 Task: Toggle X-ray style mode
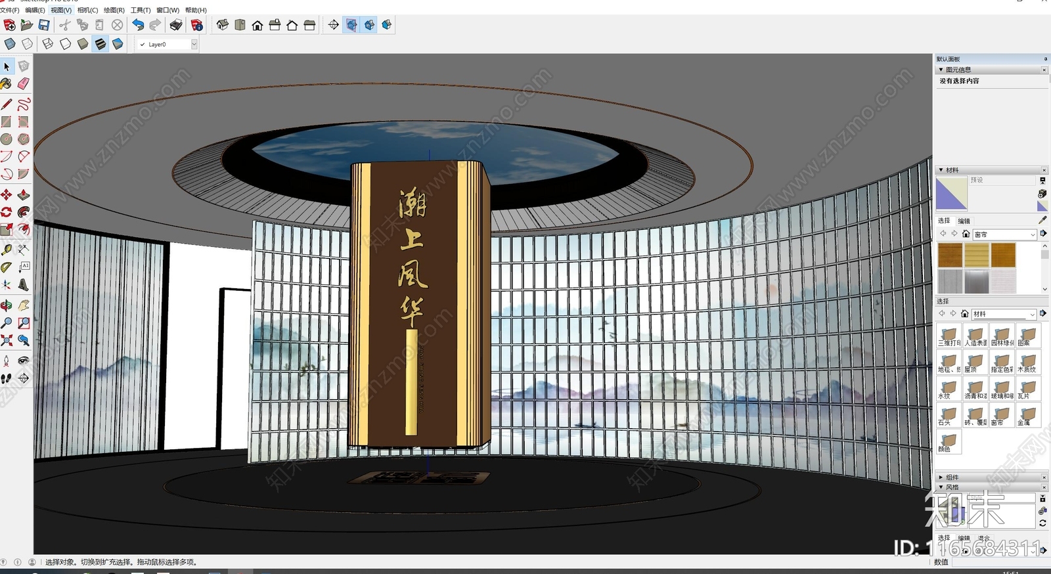[10, 44]
